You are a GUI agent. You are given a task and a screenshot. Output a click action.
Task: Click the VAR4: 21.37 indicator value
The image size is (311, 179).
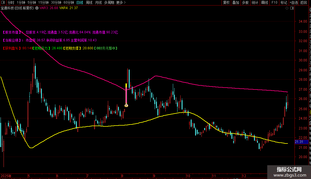click(69, 8)
